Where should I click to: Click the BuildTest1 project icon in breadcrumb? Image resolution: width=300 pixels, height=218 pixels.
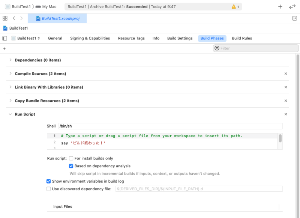click(x=5, y=28)
